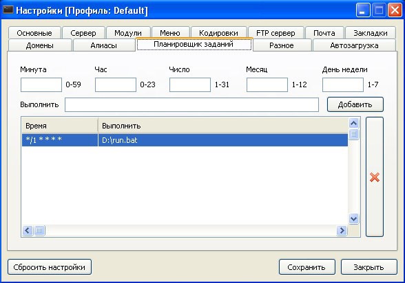Image resolution: width=405 pixels, height=283 pixels.
Task: Minimize the settings window
Action: 362,10
